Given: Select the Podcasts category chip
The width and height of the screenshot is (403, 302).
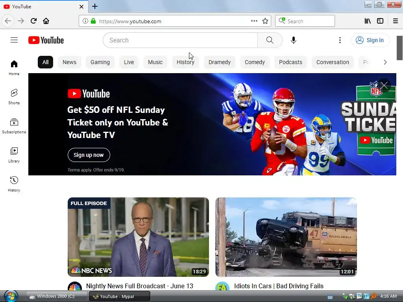Looking at the screenshot, I should tap(290, 62).
